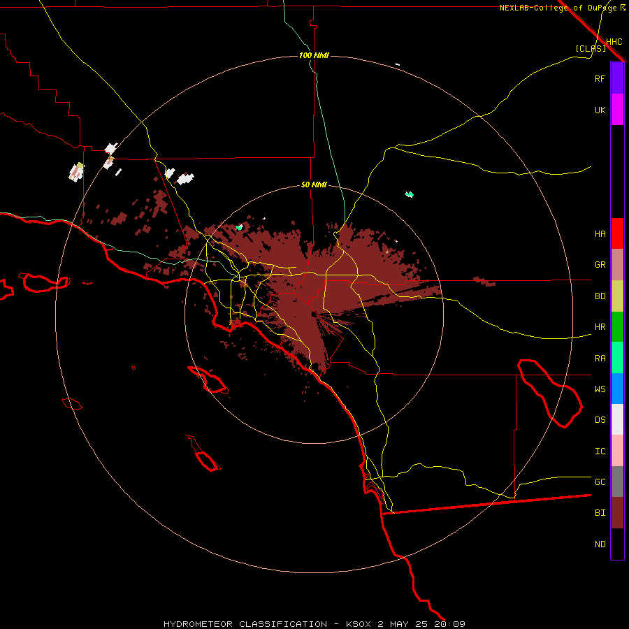Click the DS legend label
Viewport: 629px width, 629px height.
[x=600, y=420]
